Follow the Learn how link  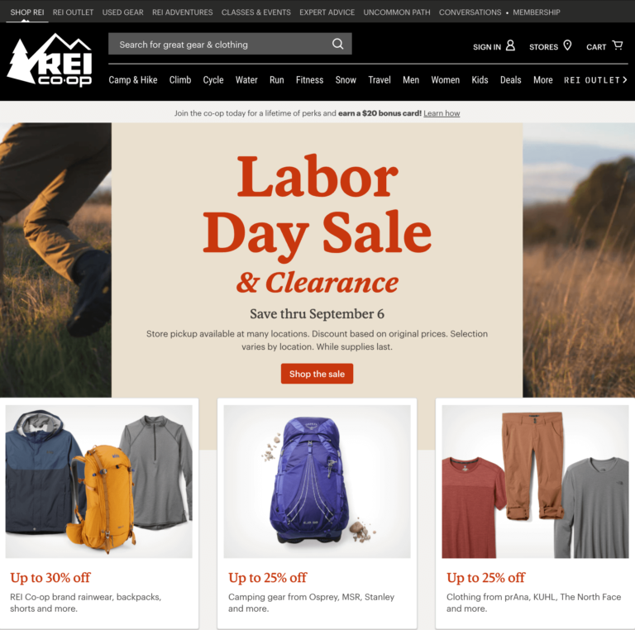point(442,113)
